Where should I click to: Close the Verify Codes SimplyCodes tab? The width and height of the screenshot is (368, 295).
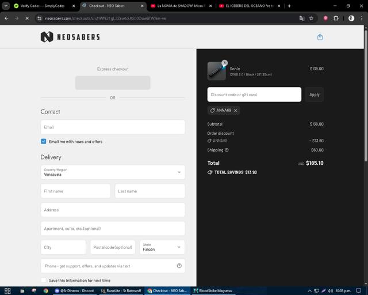74,6
